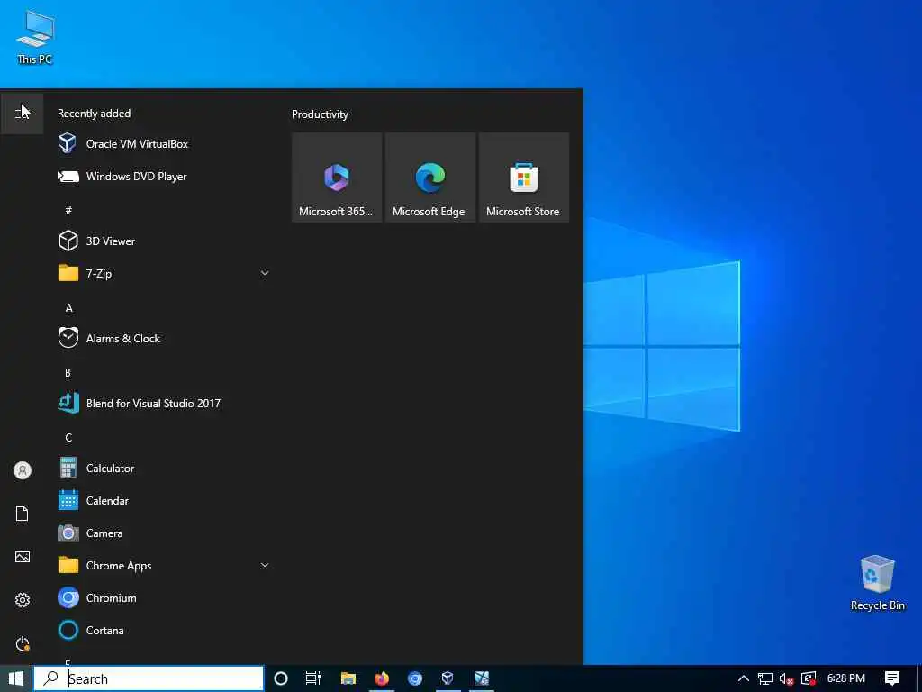Open the user account menu
922x692 pixels.
pyautogui.click(x=22, y=470)
